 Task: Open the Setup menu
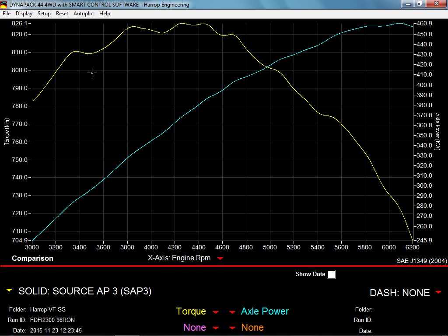click(44, 14)
